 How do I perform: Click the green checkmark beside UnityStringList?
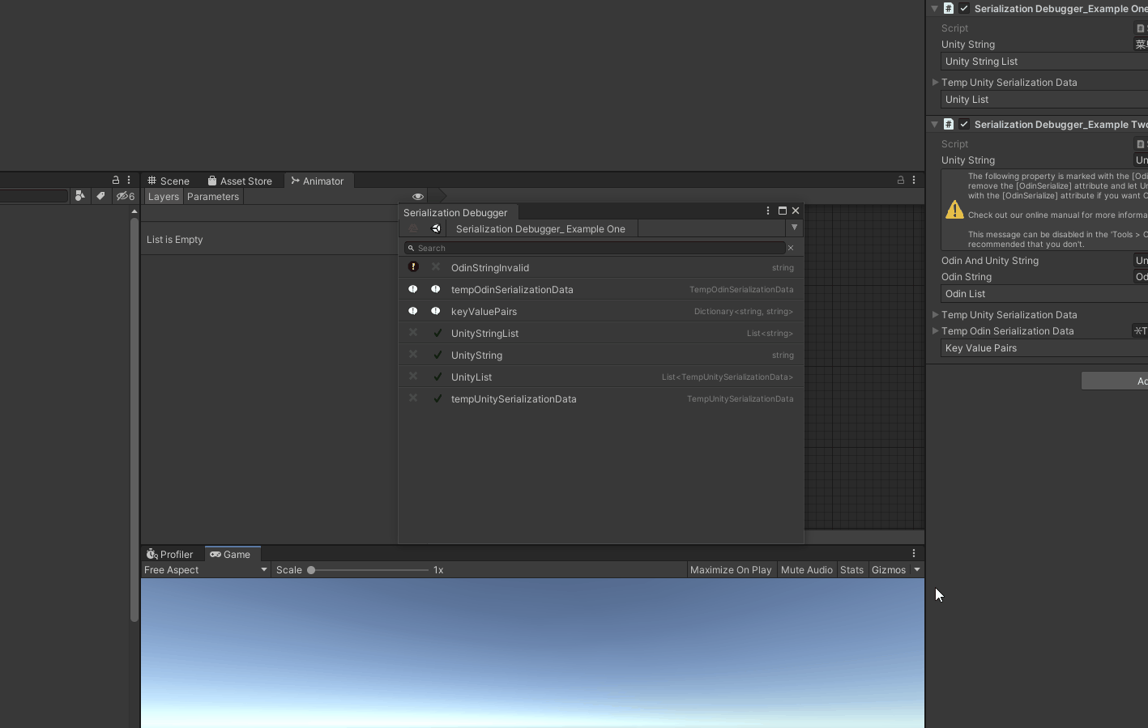[437, 333]
